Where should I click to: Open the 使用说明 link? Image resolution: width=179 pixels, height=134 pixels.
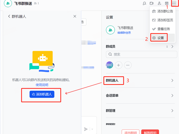[x=42, y=85]
